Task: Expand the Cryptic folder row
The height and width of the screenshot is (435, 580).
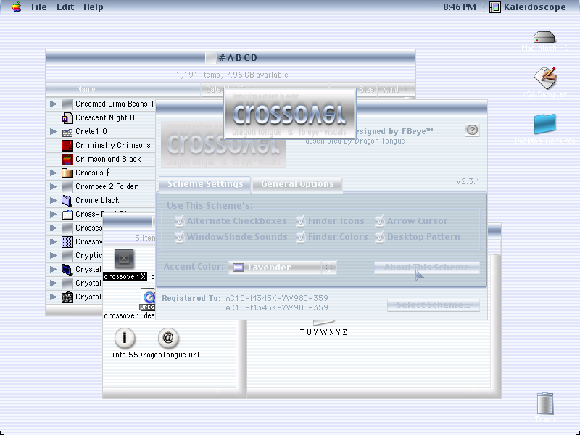Action: pyautogui.click(x=53, y=255)
